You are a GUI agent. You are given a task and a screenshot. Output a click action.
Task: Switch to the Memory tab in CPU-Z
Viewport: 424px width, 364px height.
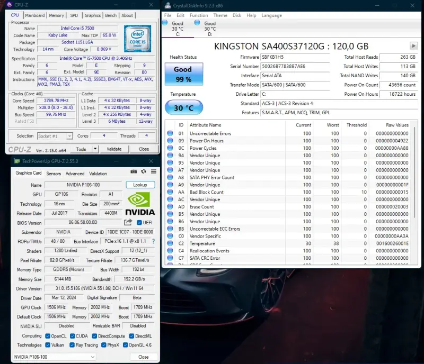coord(56,15)
